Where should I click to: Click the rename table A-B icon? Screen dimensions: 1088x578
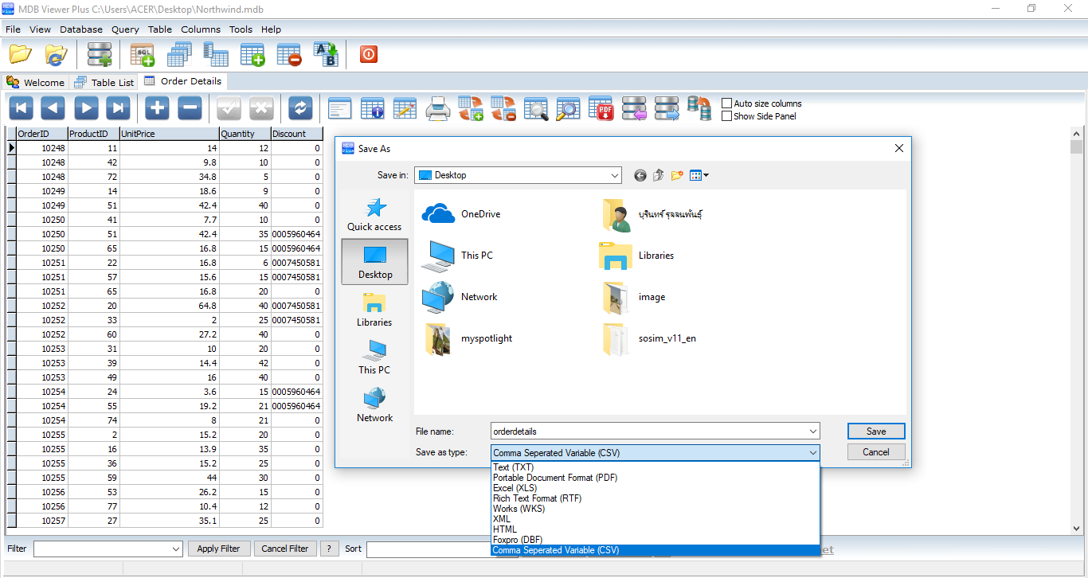[x=325, y=55]
